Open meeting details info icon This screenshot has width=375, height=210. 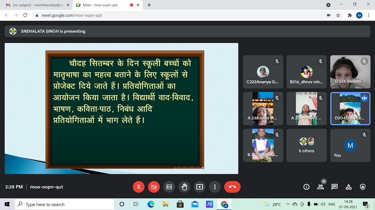(306, 187)
